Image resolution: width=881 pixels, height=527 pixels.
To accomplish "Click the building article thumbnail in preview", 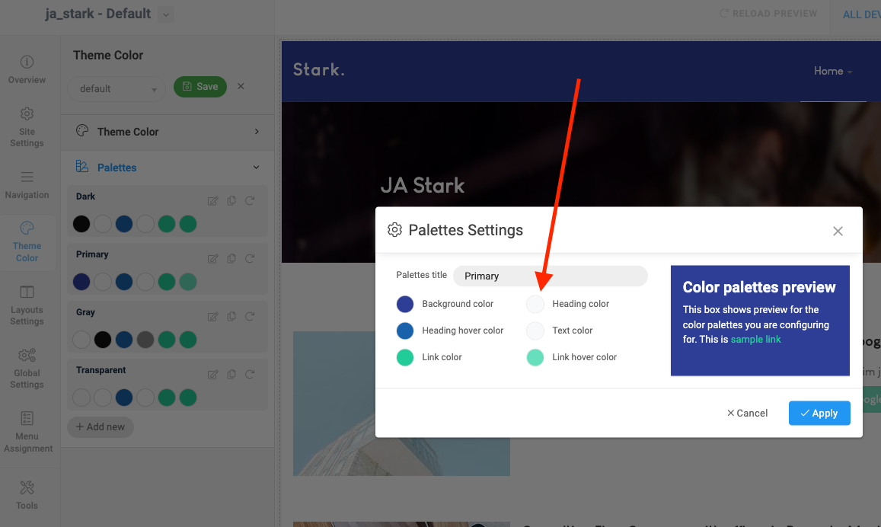I will coord(402,404).
